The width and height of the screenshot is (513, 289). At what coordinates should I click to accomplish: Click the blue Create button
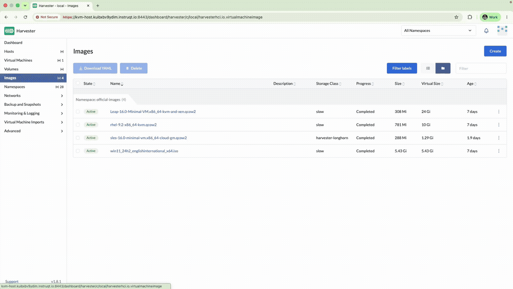495,51
